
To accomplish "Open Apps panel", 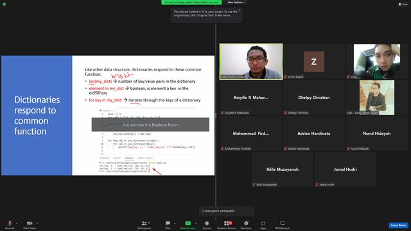I will pyautogui.click(x=263, y=225).
